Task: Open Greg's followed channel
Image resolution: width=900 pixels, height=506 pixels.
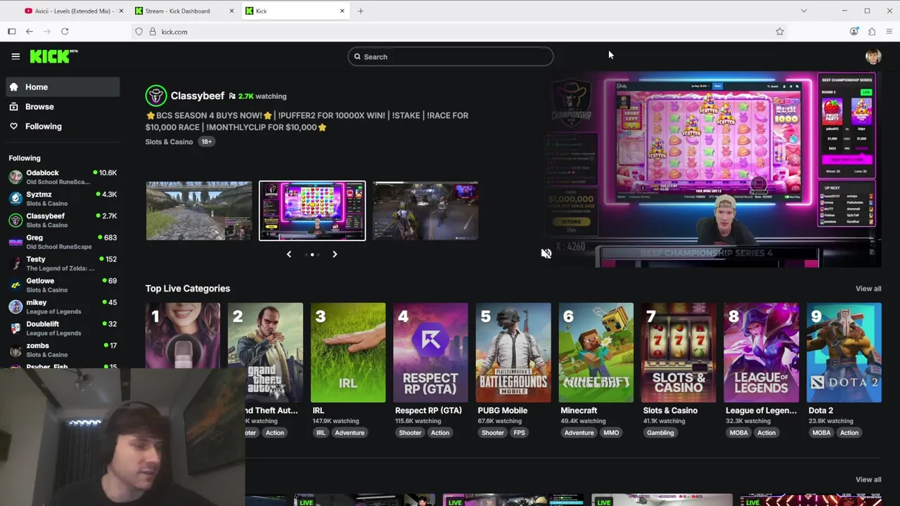Action: click(x=63, y=242)
